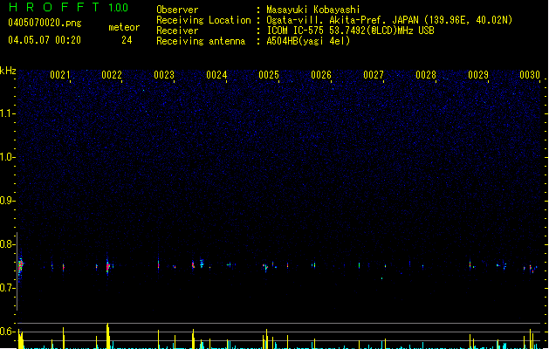Viewport: 549px width, 349px height.
Task: Click the 1.0 kHz axis label
Action: [x=7, y=157]
